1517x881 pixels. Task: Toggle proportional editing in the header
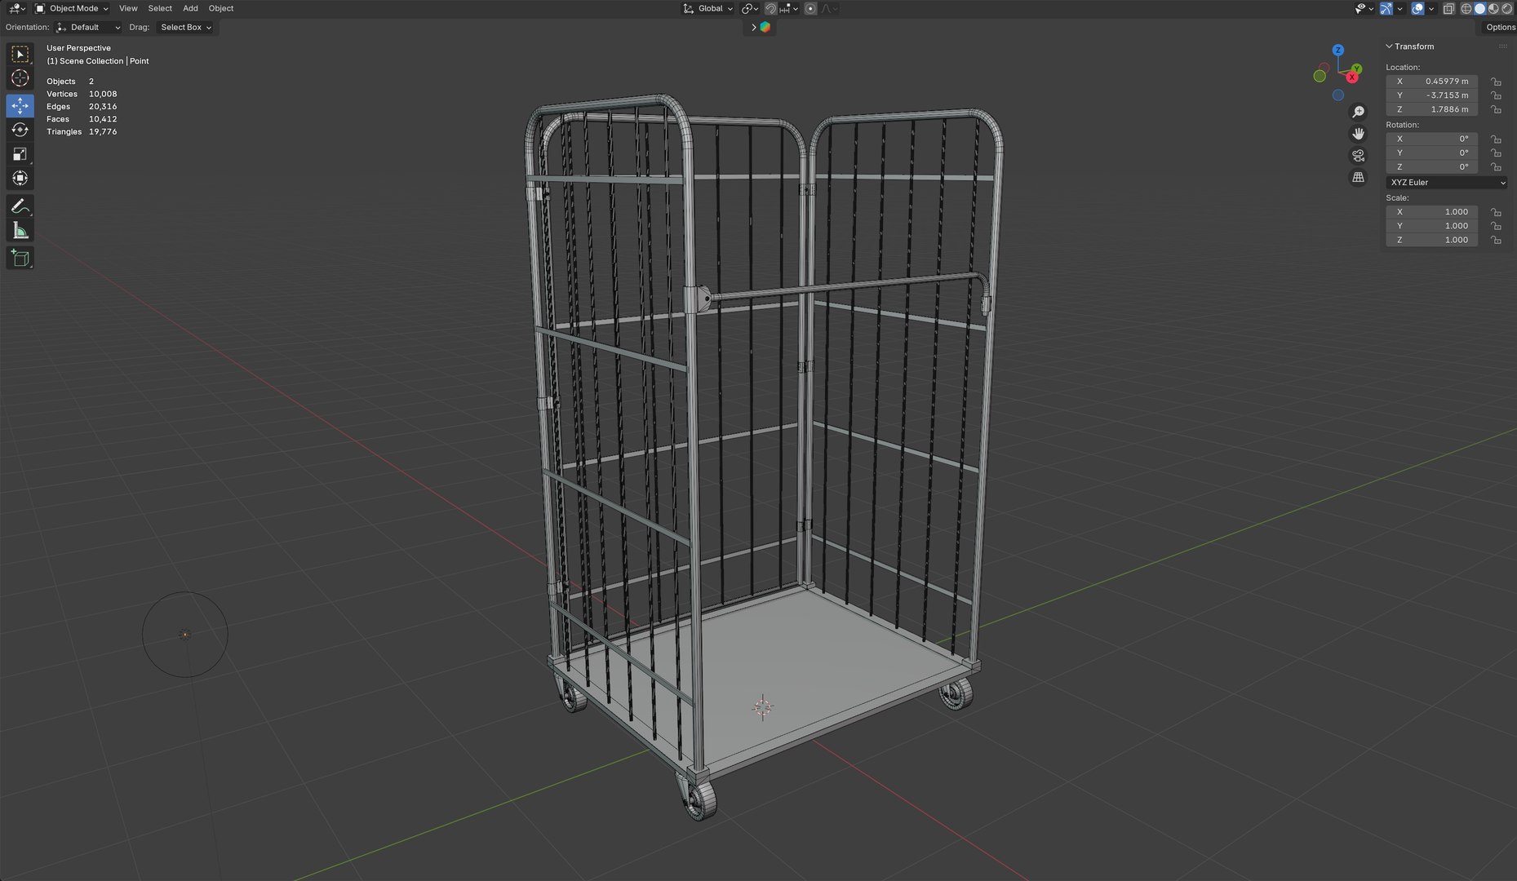tap(810, 9)
